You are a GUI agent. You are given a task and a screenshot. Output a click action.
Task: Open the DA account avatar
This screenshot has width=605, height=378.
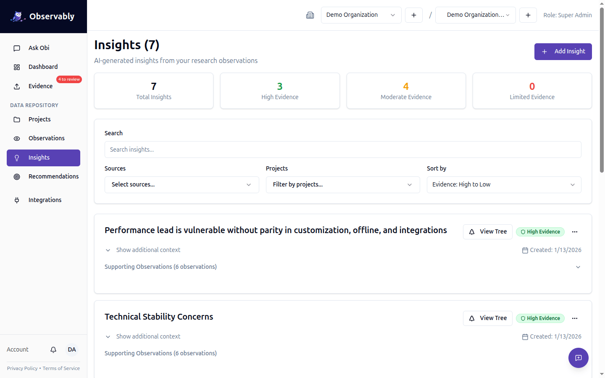click(x=71, y=349)
